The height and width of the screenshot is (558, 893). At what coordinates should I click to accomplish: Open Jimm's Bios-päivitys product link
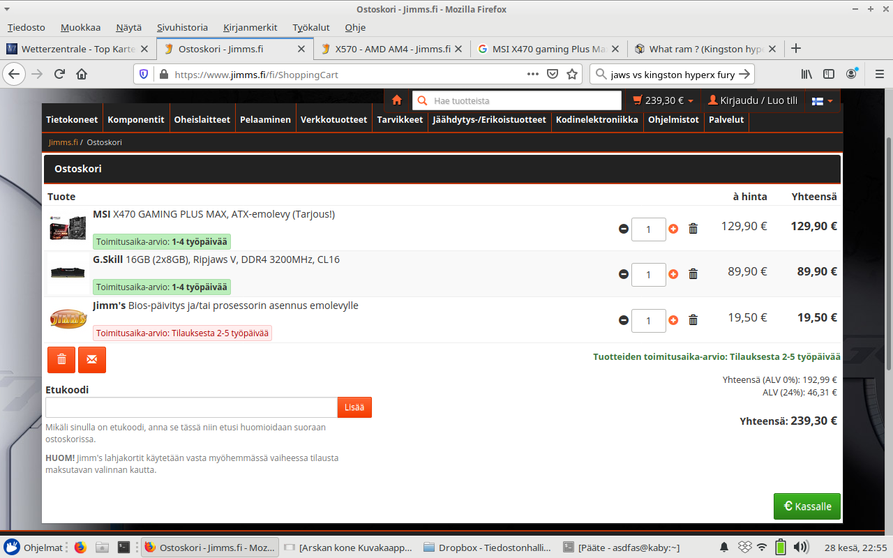[x=225, y=306]
